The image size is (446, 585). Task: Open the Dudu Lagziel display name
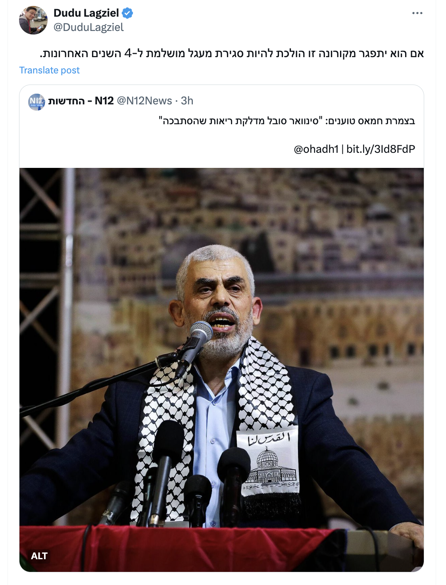click(86, 13)
